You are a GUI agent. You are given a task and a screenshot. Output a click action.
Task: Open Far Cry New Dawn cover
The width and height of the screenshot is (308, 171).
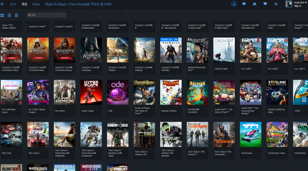(11, 92)
